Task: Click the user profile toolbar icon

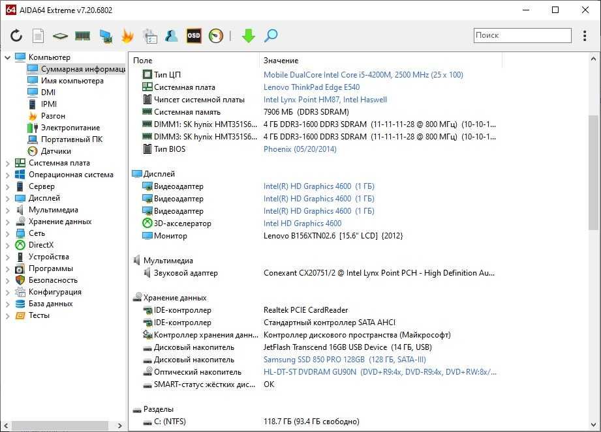Action: tap(172, 36)
